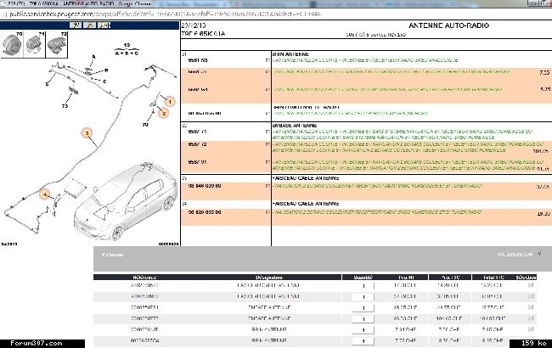Open part thumbnail number 70
This screenshot has height=348, width=552.
(x=13, y=44)
